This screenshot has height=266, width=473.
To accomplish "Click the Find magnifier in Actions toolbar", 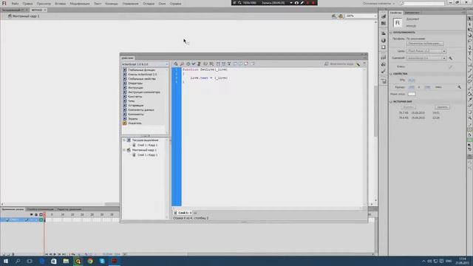I will (182, 64).
